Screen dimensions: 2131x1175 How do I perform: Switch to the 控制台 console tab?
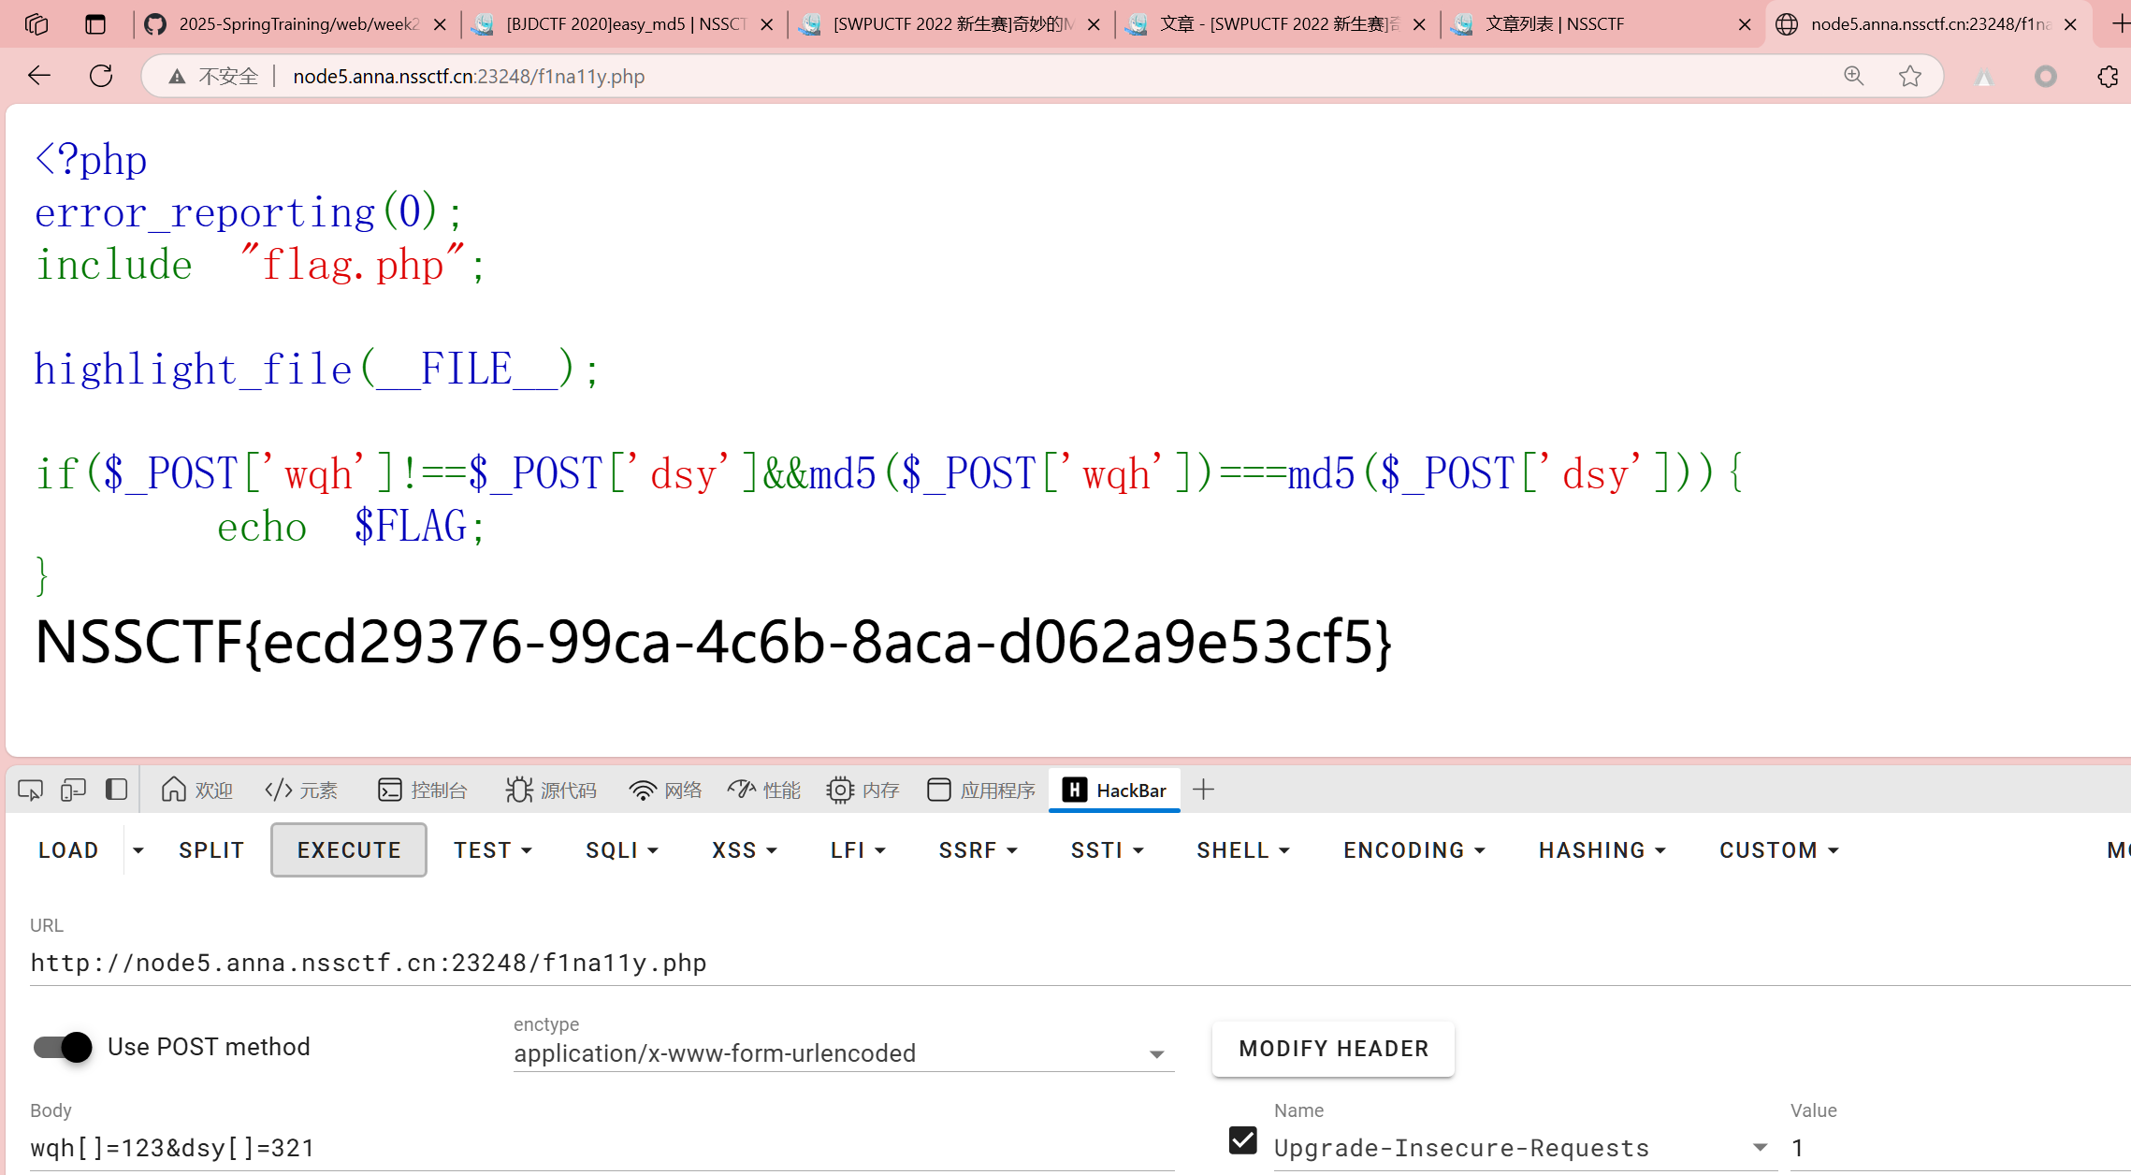pyautogui.click(x=423, y=791)
